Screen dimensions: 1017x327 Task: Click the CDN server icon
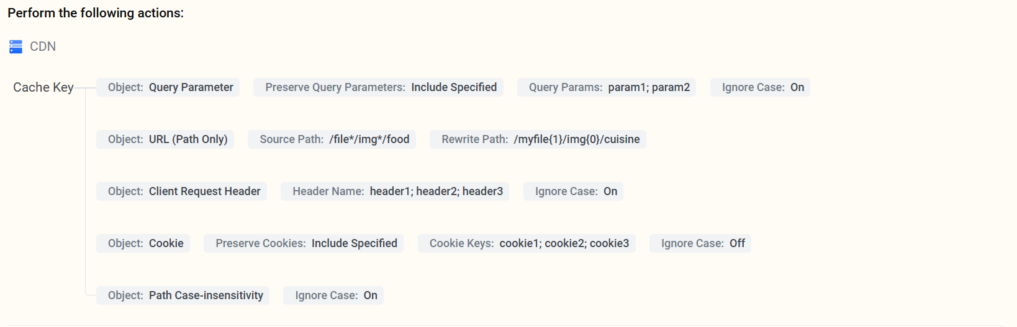pos(16,46)
